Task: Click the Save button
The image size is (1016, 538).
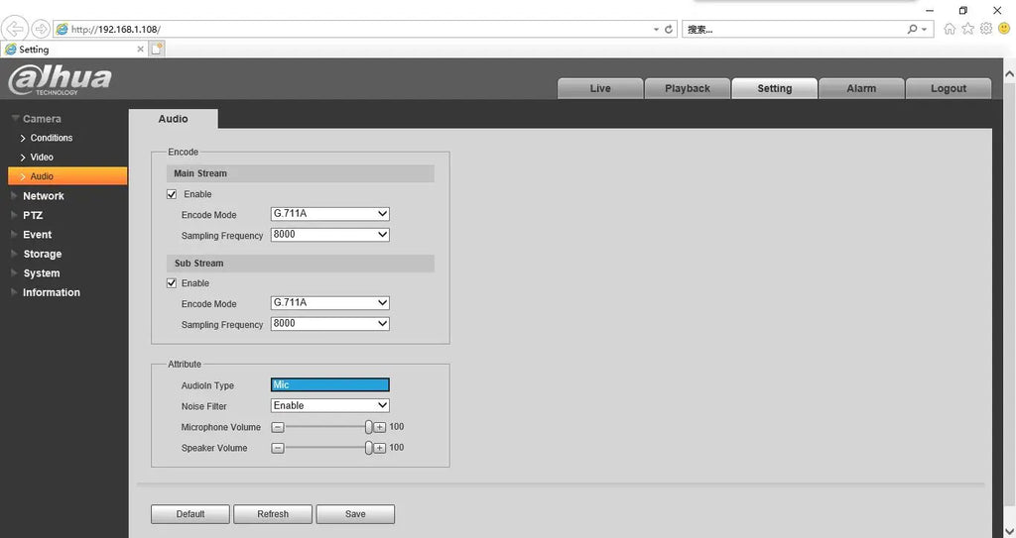Action: pos(355,514)
